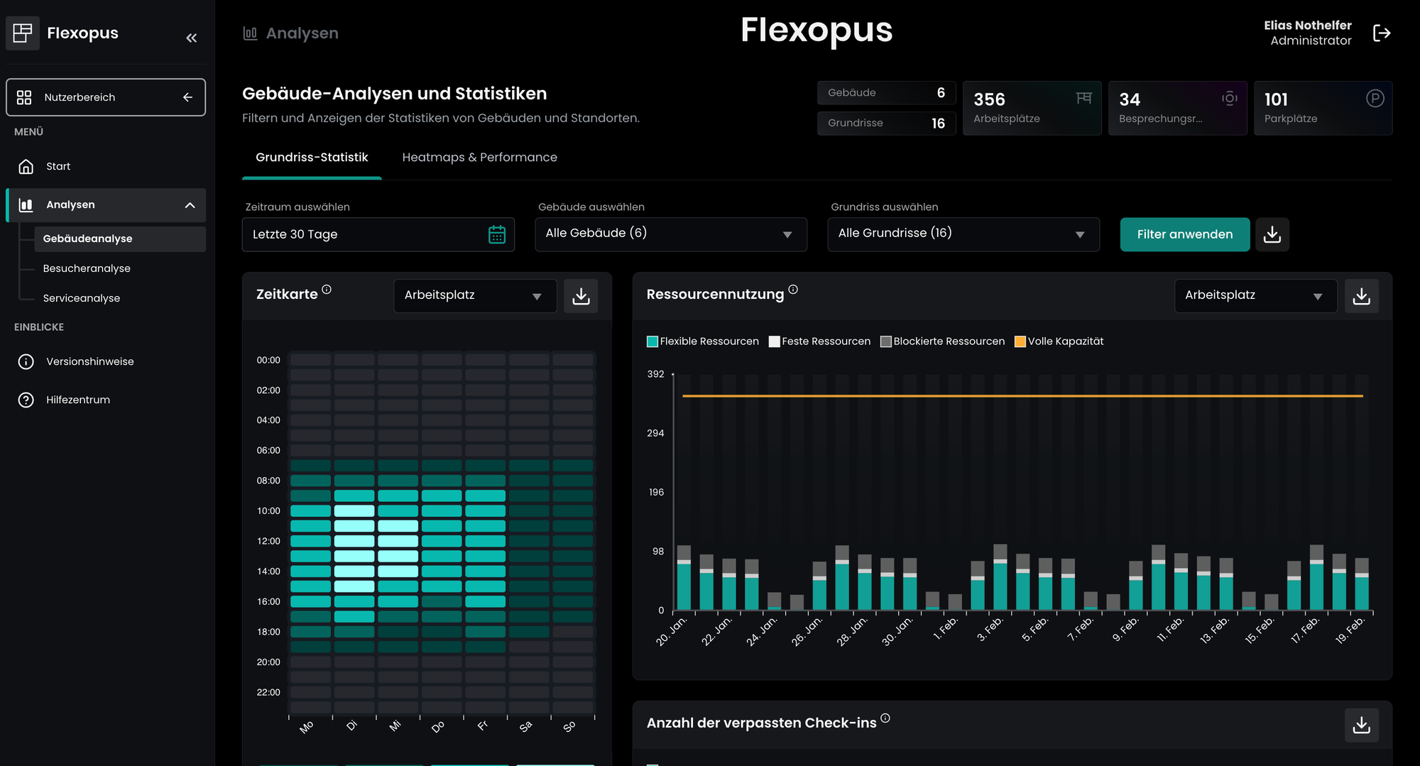Open the Alle Gebäude (6) dropdown
The height and width of the screenshot is (766, 1420).
click(670, 234)
